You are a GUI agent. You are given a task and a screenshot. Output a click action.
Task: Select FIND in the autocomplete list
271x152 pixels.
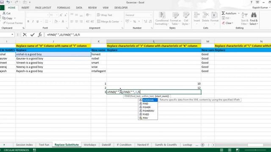tap(148, 103)
